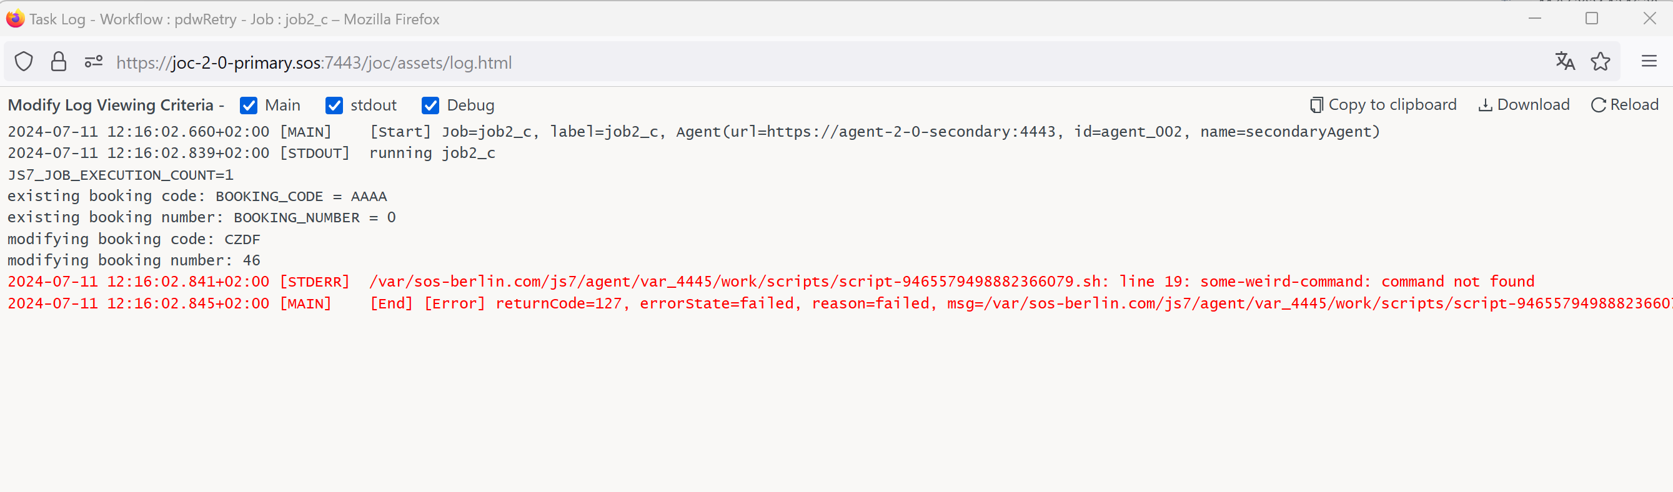Click the Copy to clipboard icon
Screen dimensions: 1673x492
pyautogui.click(x=1316, y=105)
